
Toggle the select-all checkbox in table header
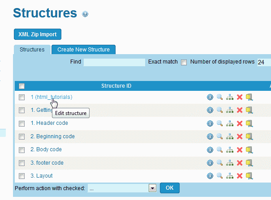pyautogui.click(x=22, y=86)
